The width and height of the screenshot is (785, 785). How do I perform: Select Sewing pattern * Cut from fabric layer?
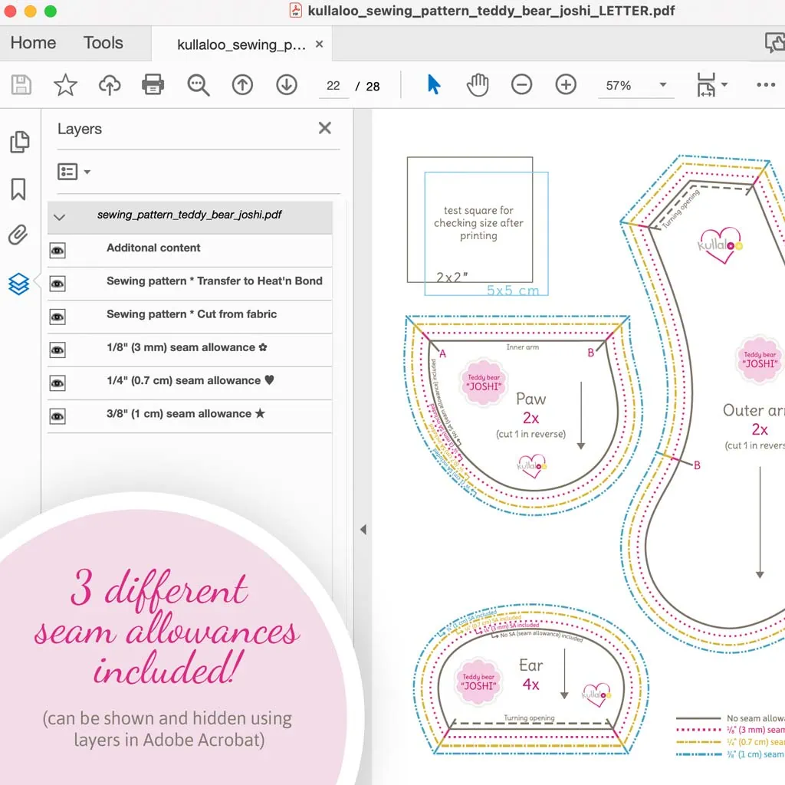192,314
